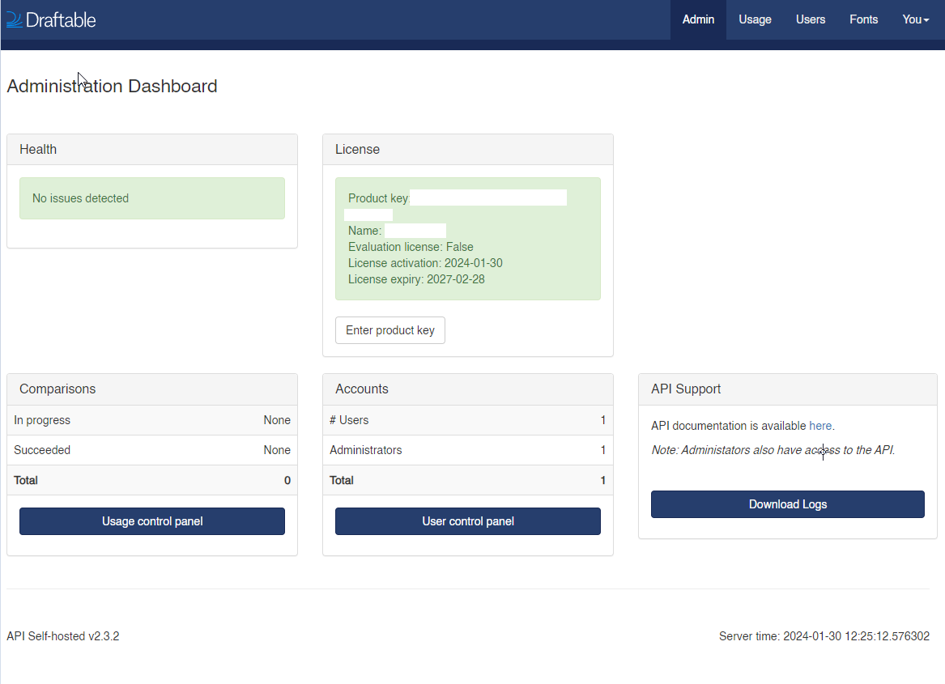The height and width of the screenshot is (684, 945).
Task: Click the API Support panel header
Action: point(787,389)
